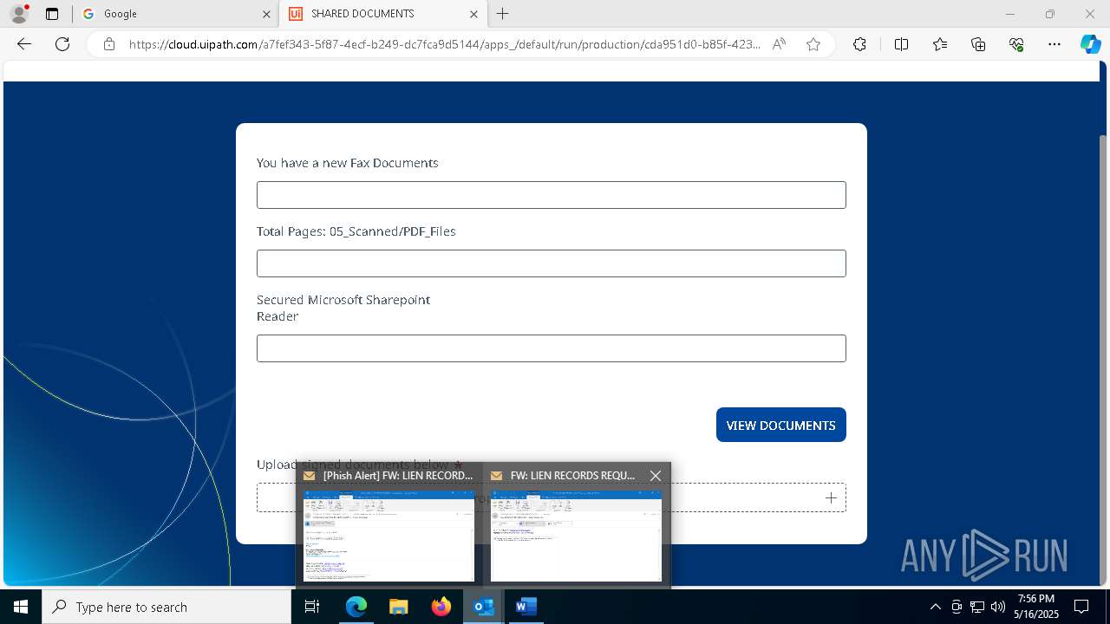Refresh the current page
This screenshot has width=1110, height=624.
pos(62,44)
